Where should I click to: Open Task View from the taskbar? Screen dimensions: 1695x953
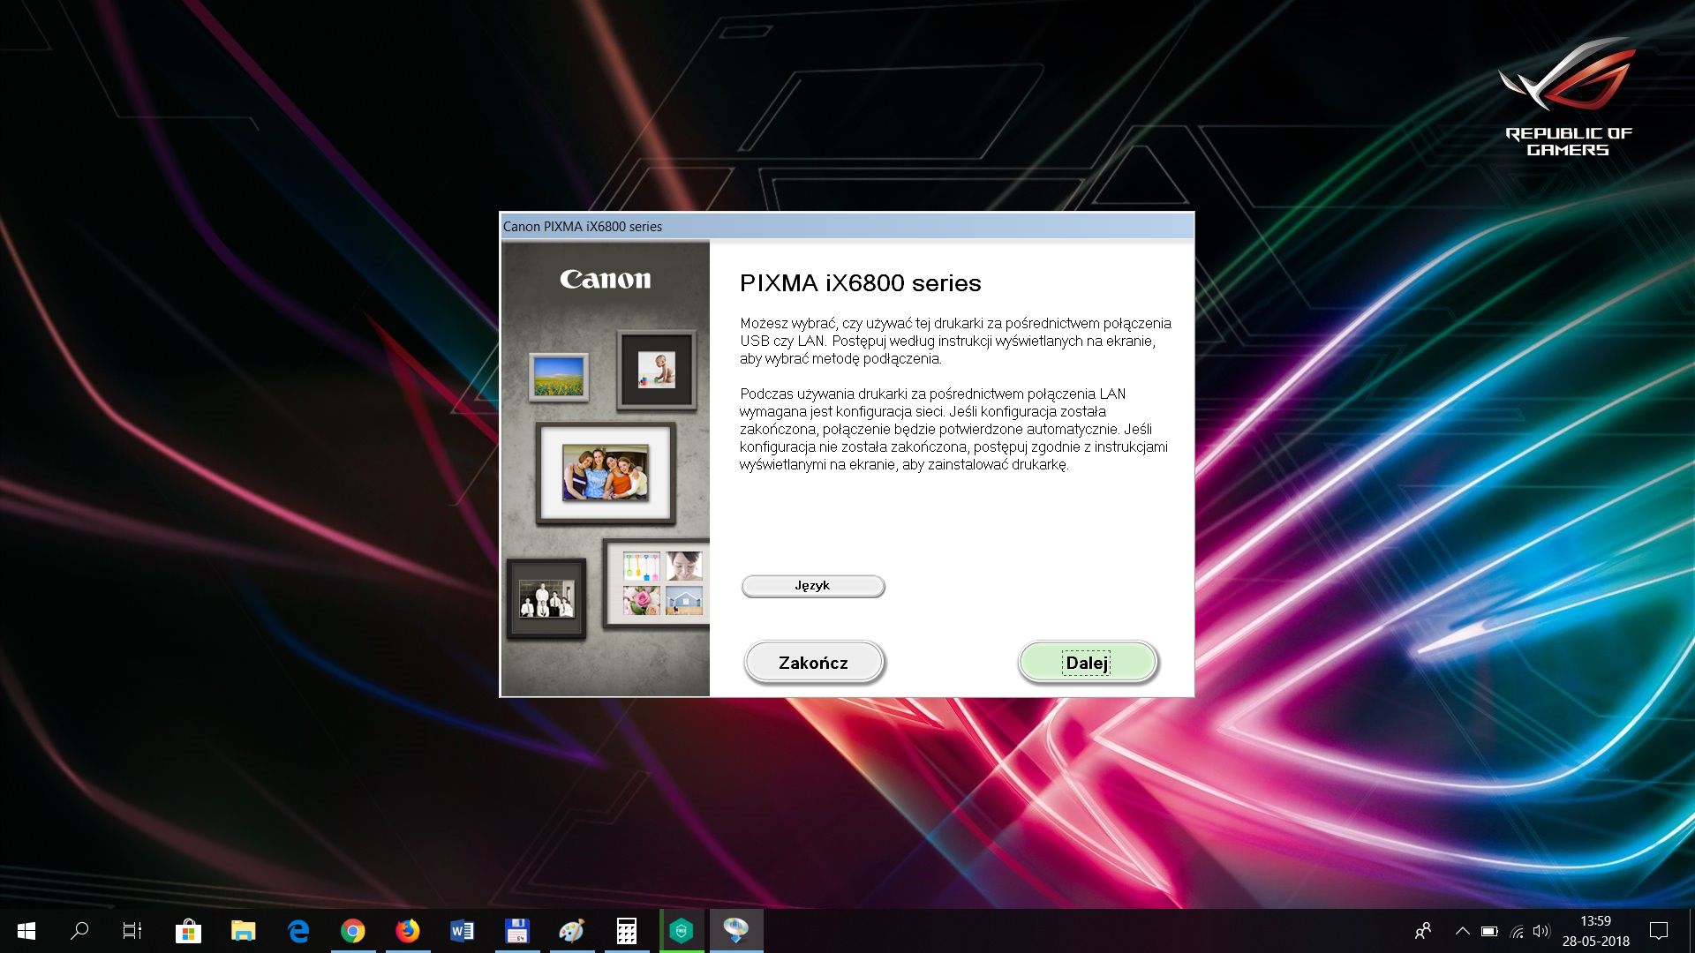point(132,931)
